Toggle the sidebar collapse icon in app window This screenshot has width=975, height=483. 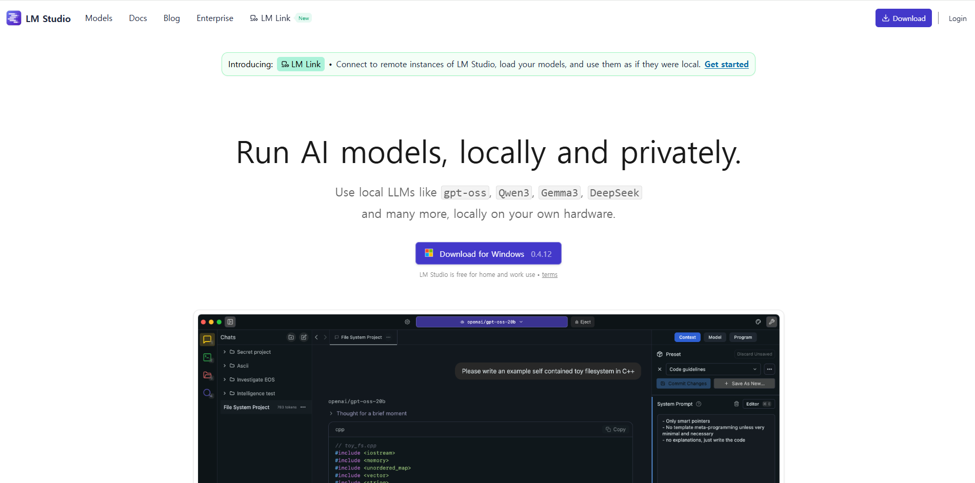tap(230, 322)
